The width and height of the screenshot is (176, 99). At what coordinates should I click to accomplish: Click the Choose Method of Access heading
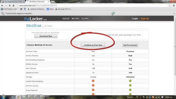[39, 45]
